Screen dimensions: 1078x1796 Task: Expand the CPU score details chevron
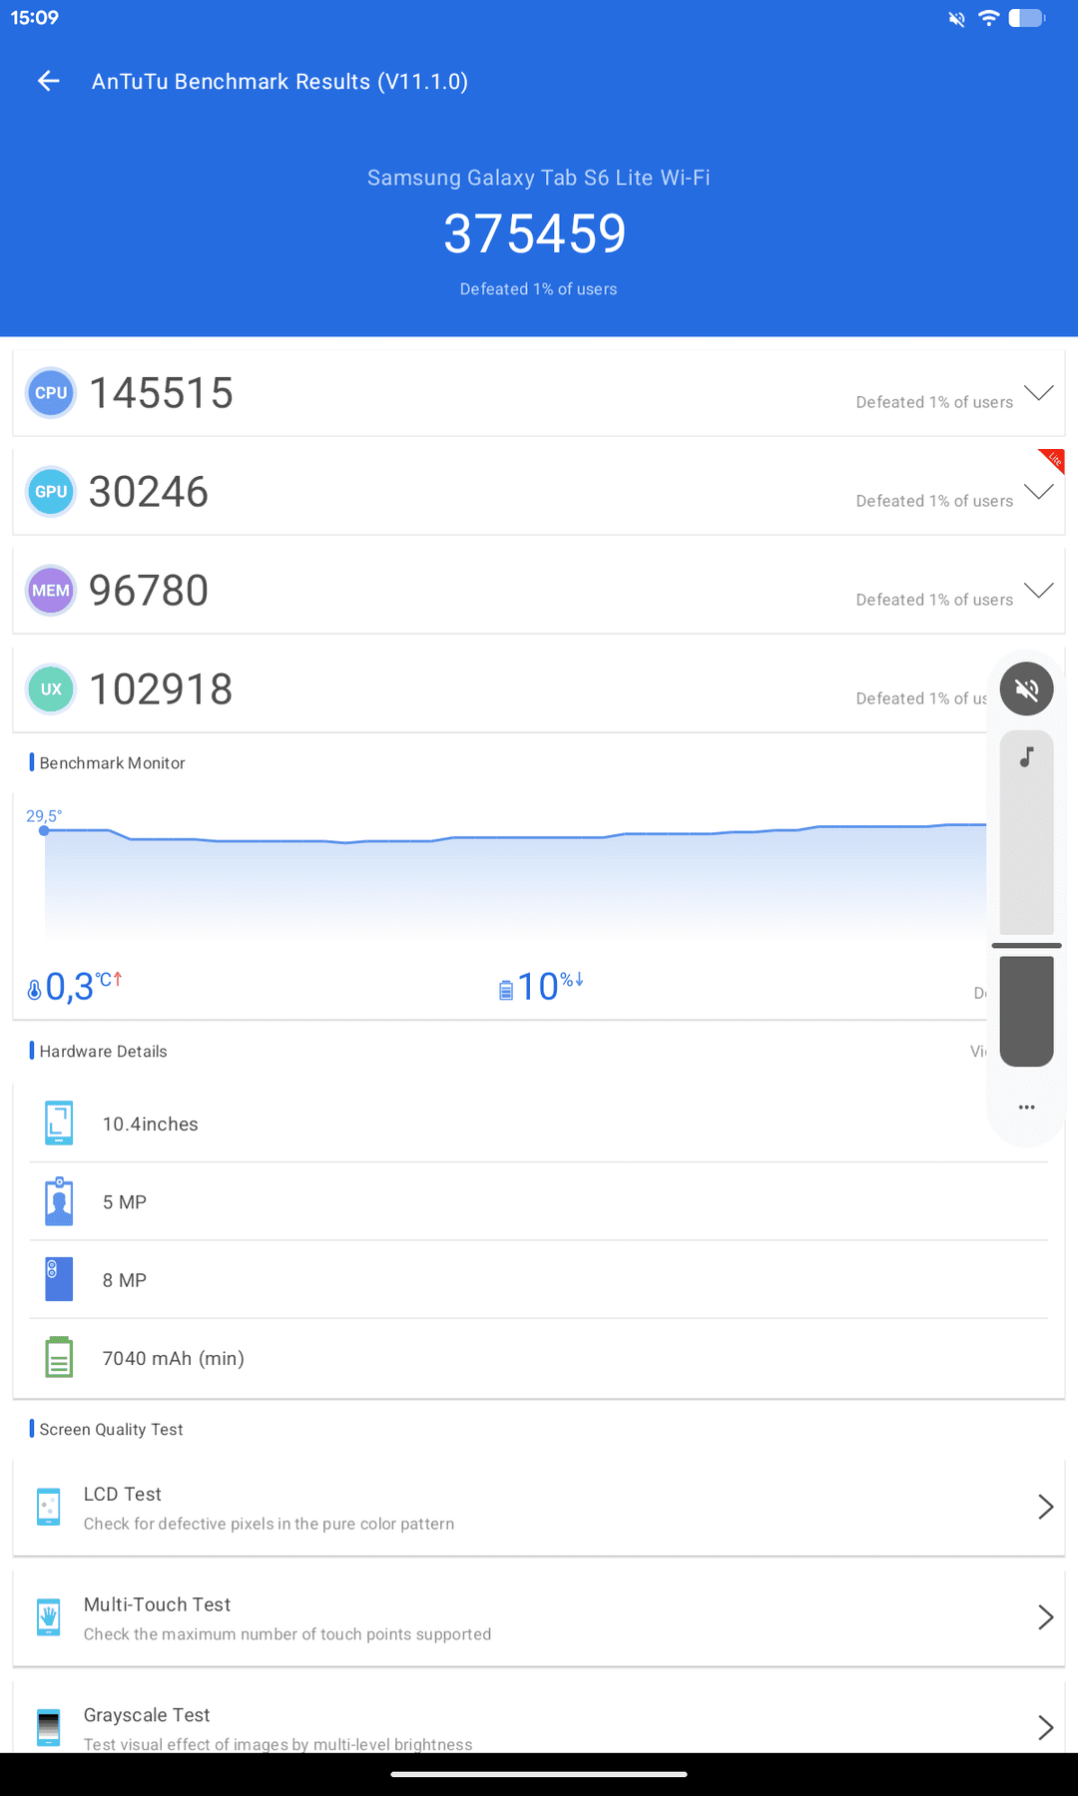1039,392
